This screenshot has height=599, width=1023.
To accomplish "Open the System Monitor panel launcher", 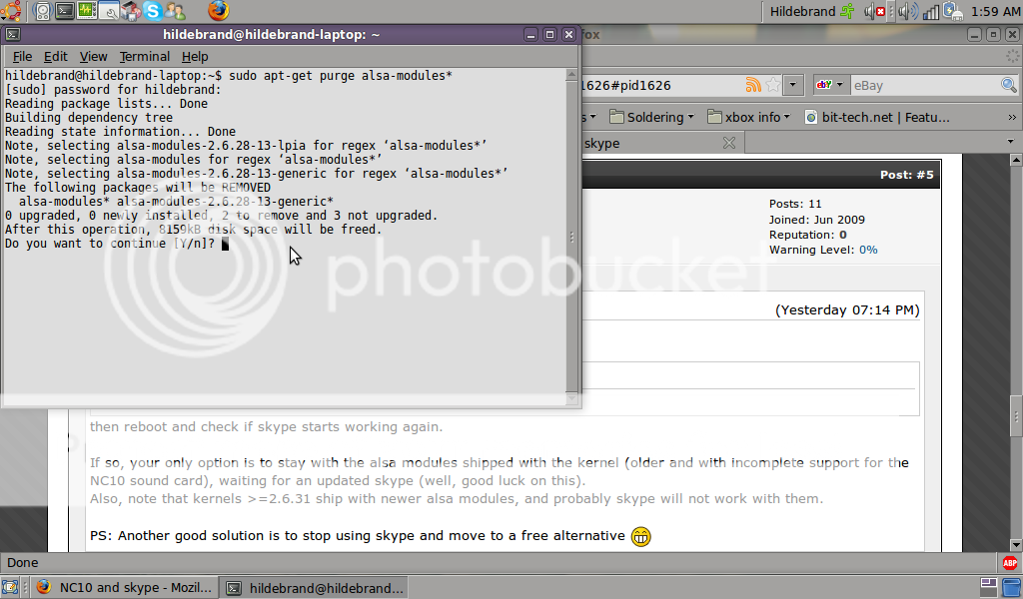I will tap(87, 10).
